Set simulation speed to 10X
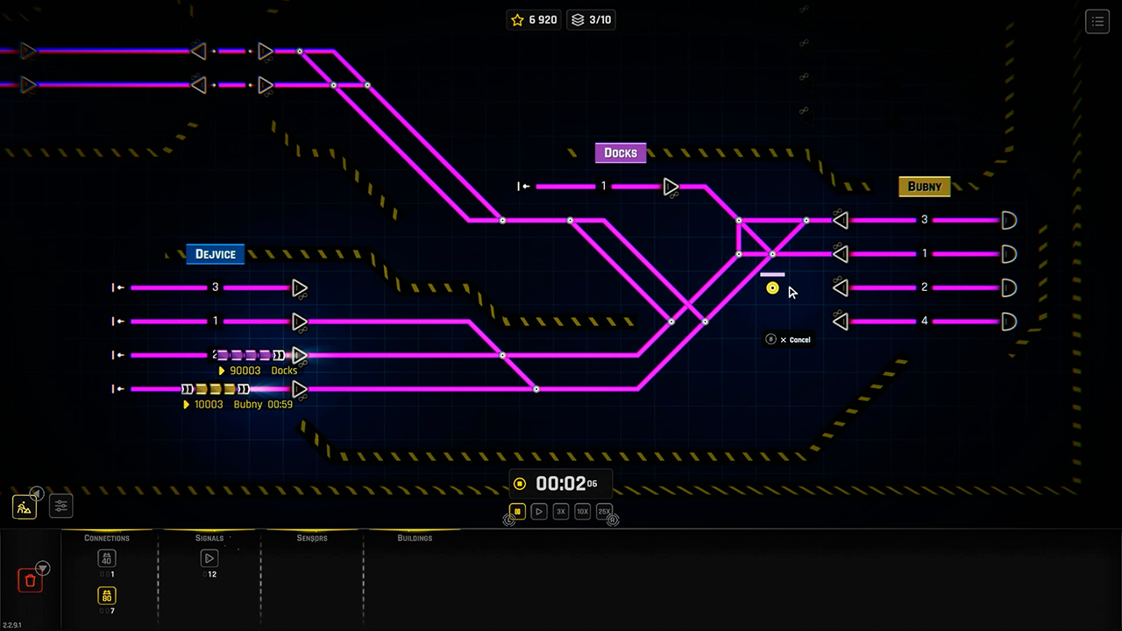The width and height of the screenshot is (1122, 631). pos(583,511)
